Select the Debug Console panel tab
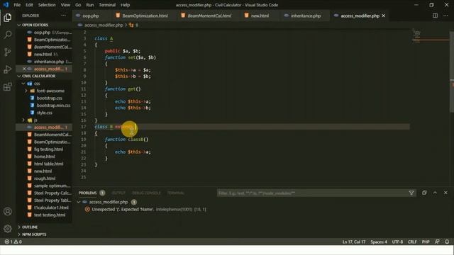 pos(146,193)
